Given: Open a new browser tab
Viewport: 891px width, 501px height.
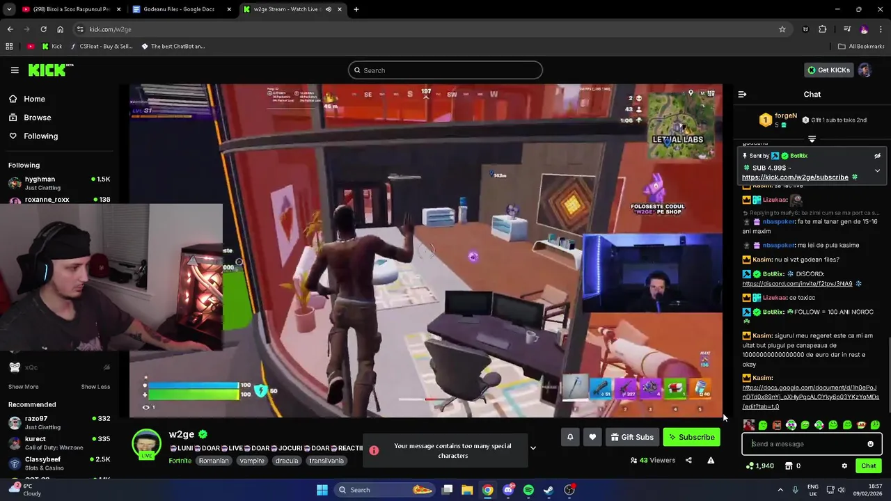Looking at the screenshot, I should click(356, 9).
